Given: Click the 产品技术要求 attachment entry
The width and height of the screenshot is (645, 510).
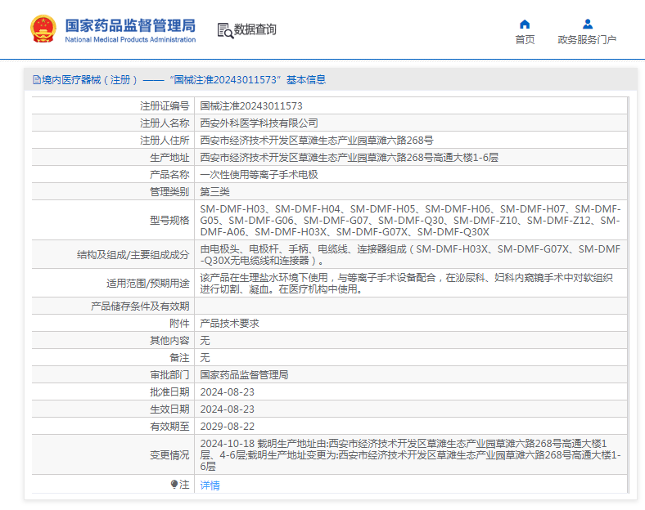Looking at the screenshot, I should coord(230,324).
